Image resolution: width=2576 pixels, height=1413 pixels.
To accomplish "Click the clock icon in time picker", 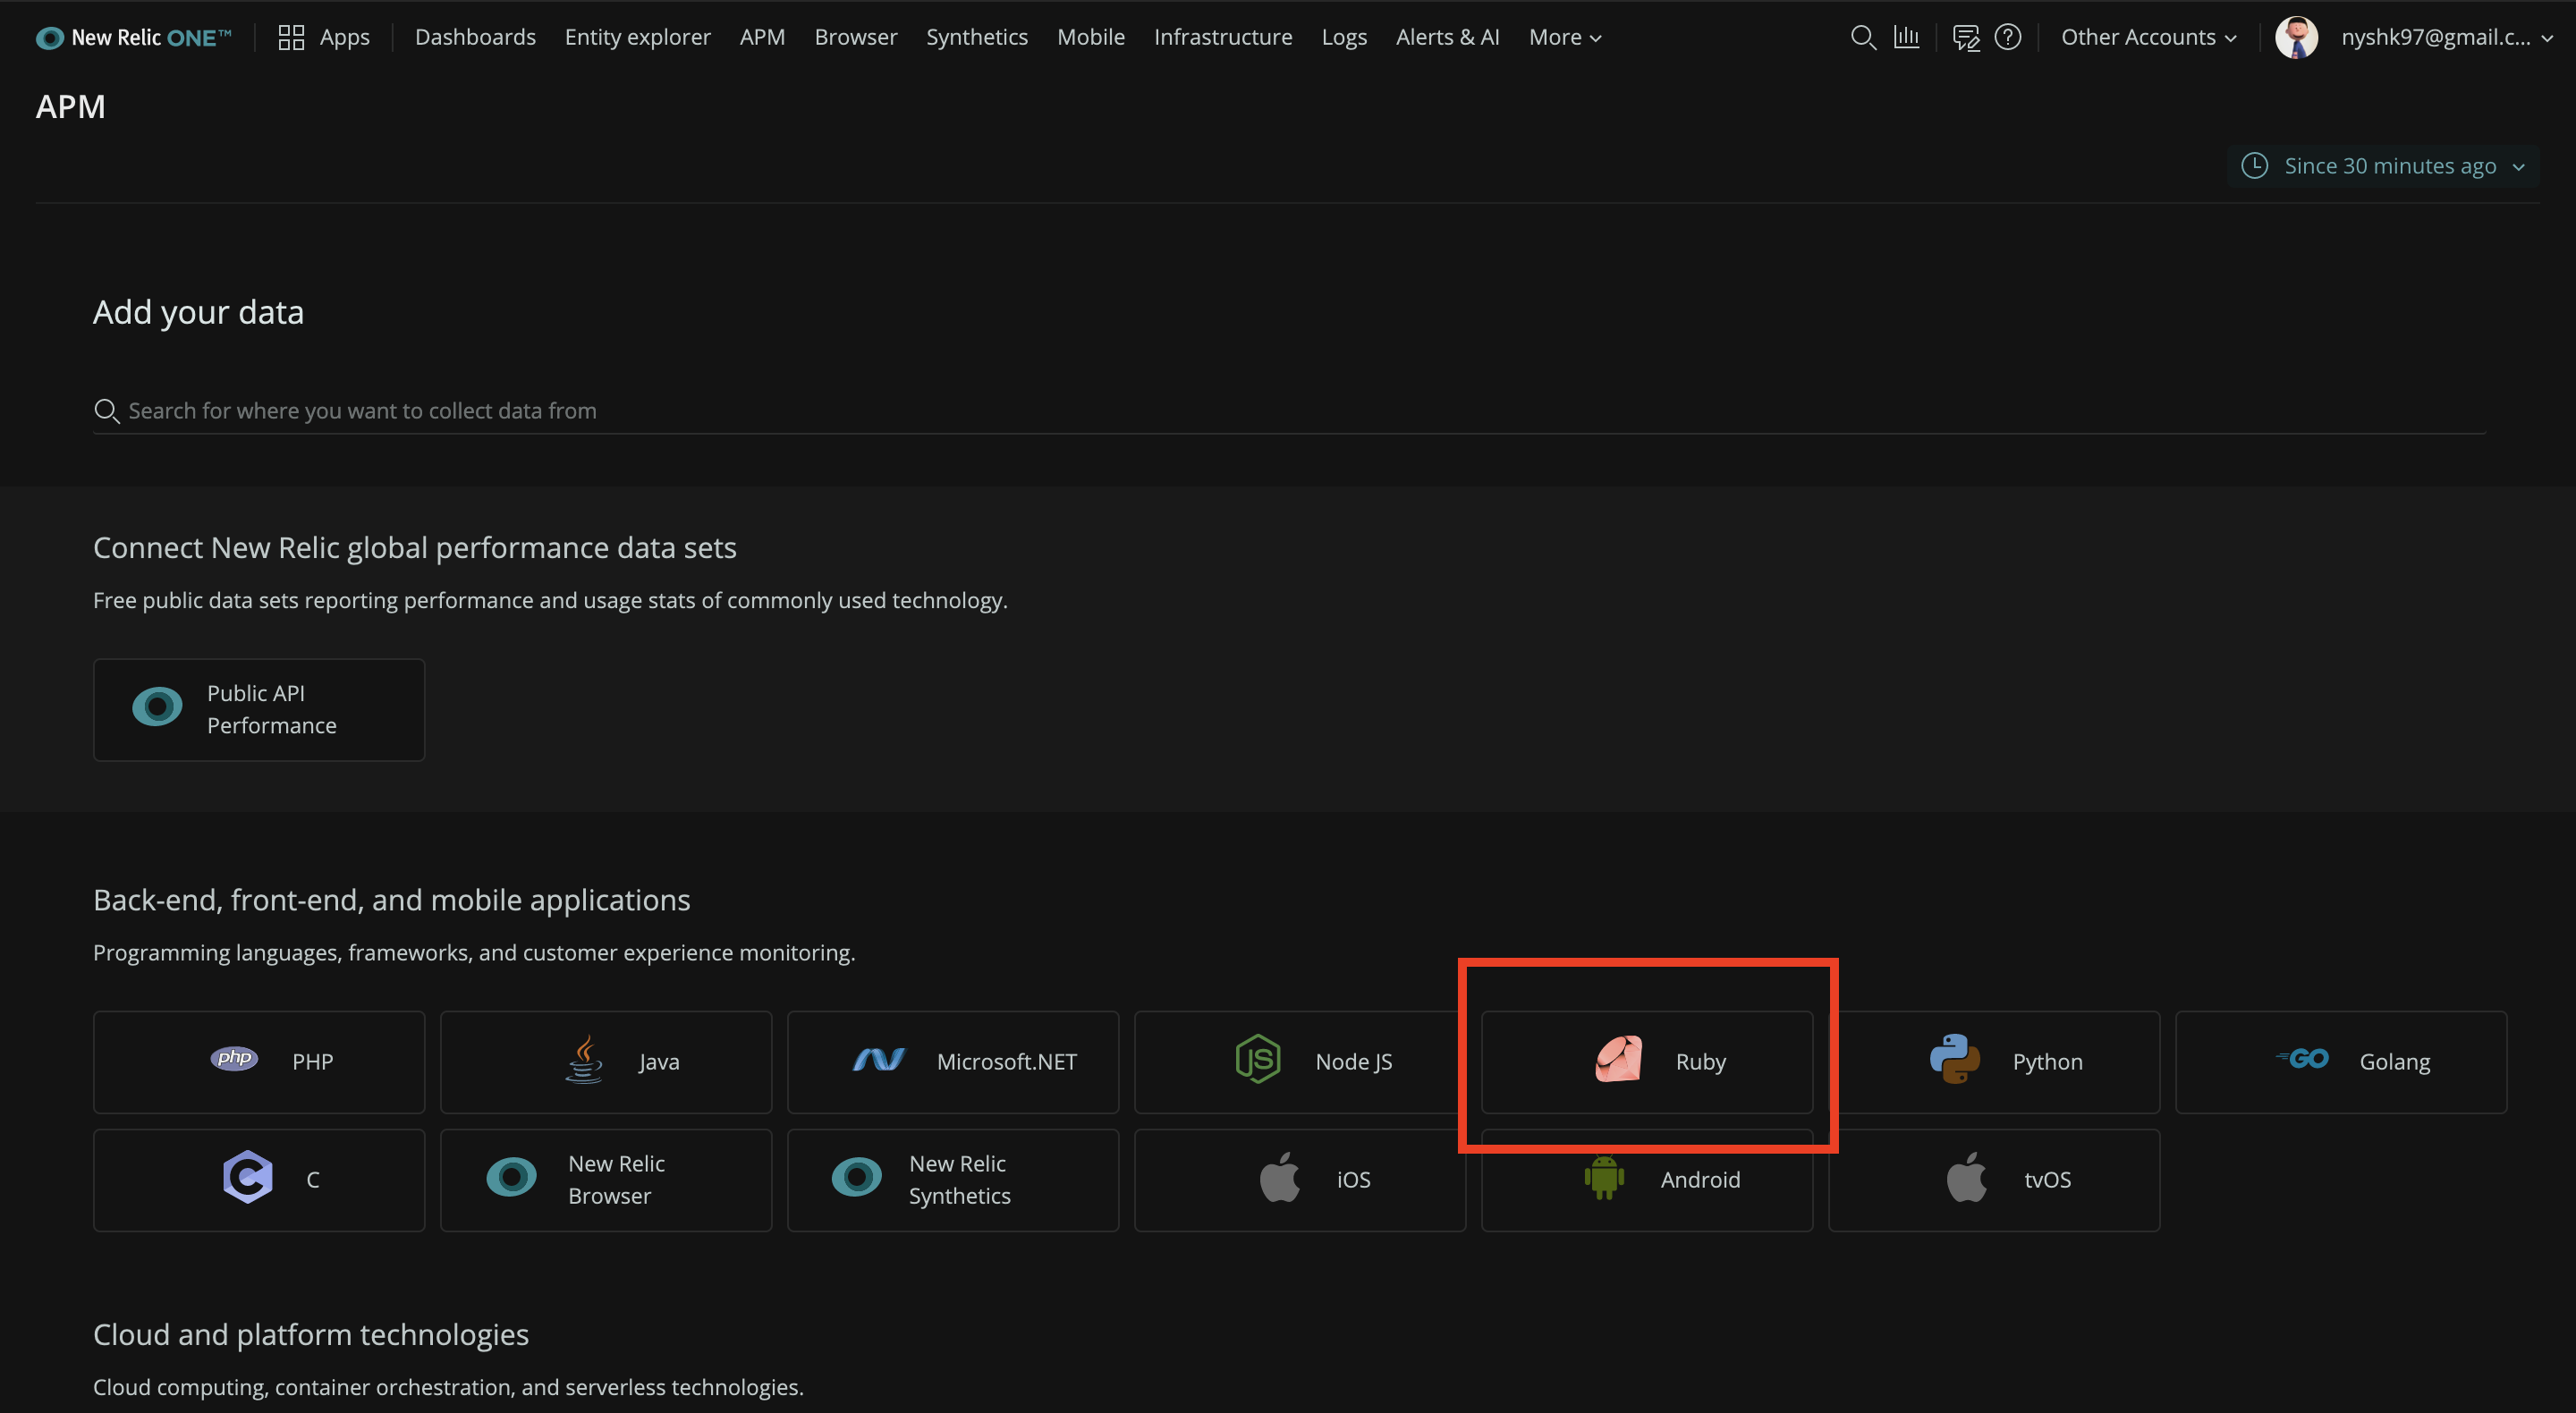I will pyautogui.click(x=2254, y=166).
